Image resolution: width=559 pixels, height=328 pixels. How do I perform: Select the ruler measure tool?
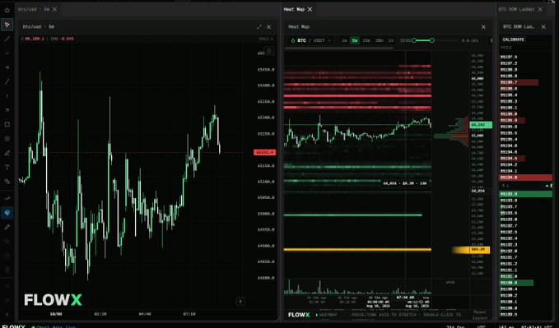pyautogui.click(x=7, y=227)
